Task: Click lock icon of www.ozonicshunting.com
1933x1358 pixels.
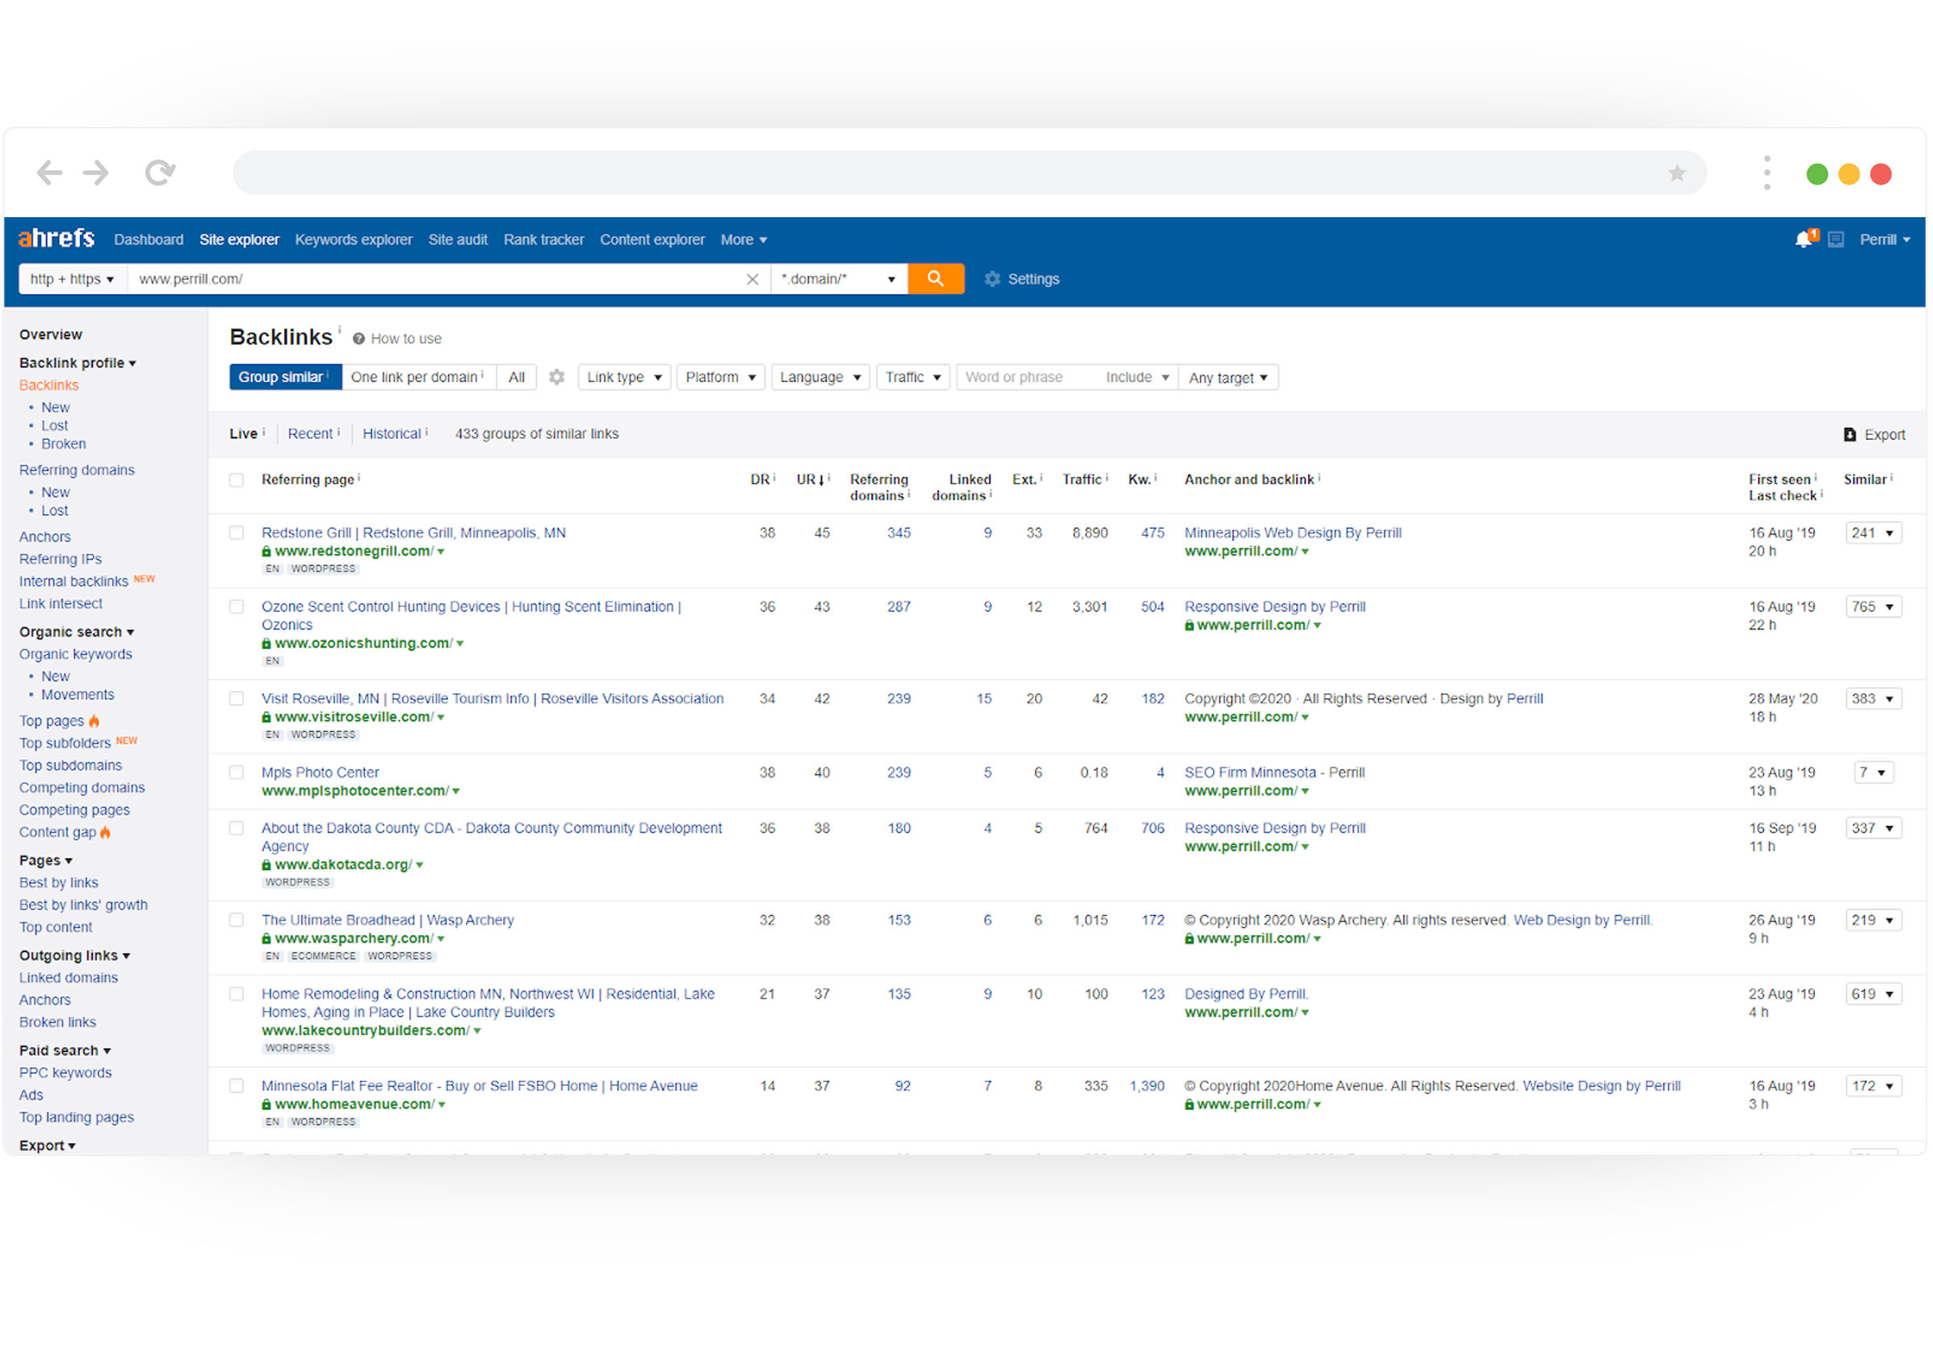Action: [x=266, y=644]
